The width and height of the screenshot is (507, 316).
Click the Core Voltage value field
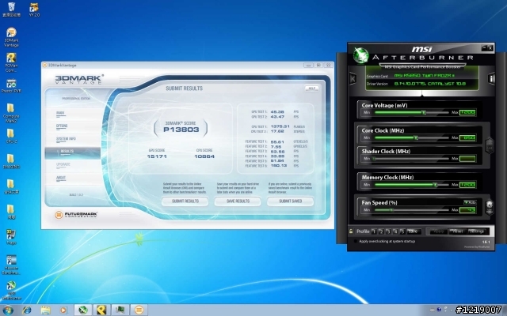pyautogui.click(x=467, y=112)
